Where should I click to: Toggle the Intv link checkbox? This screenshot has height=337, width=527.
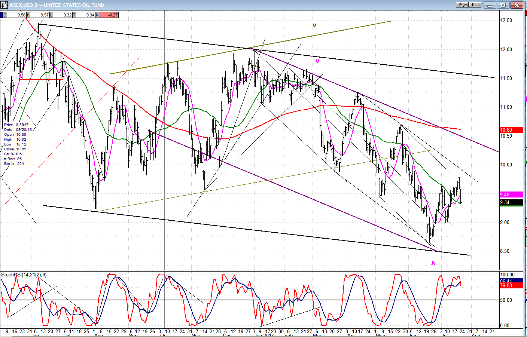471,5
